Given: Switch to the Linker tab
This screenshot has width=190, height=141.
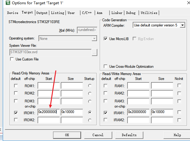Looking at the screenshot, I should pyautogui.click(x=117, y=13).
